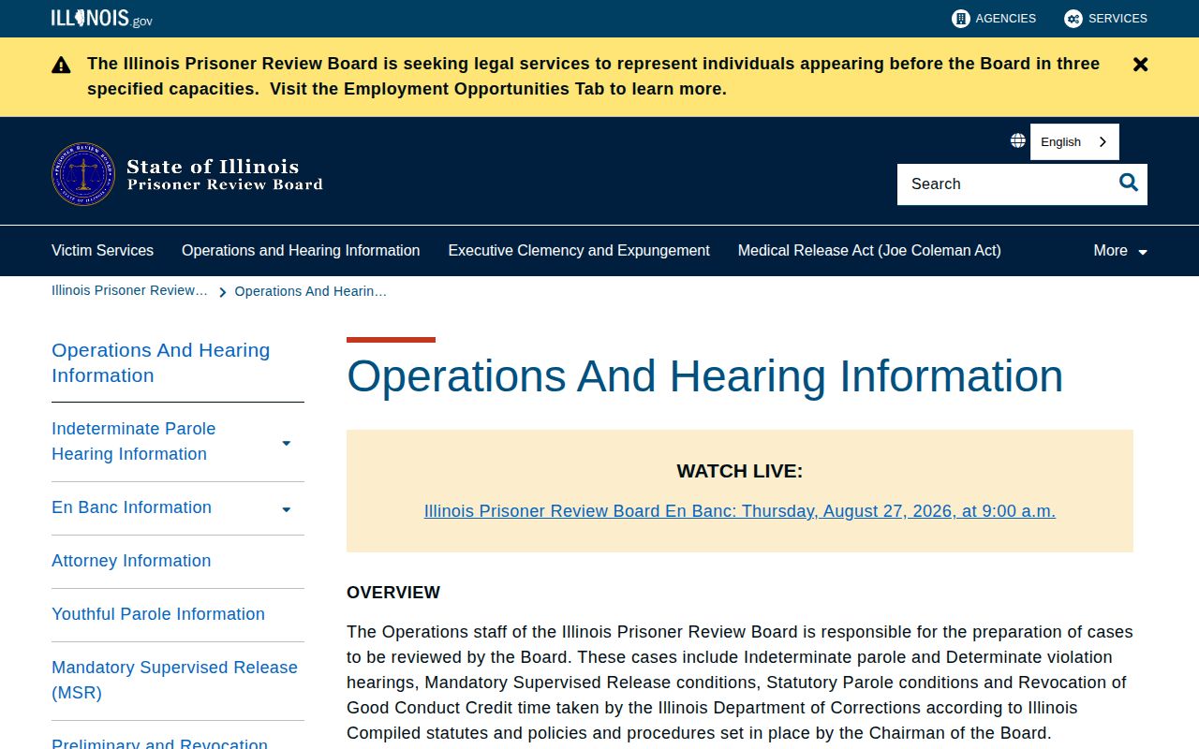Click the warning triangle alert icon
Image resolution: width=1199 pixels, height=749 pixels.
61,65
